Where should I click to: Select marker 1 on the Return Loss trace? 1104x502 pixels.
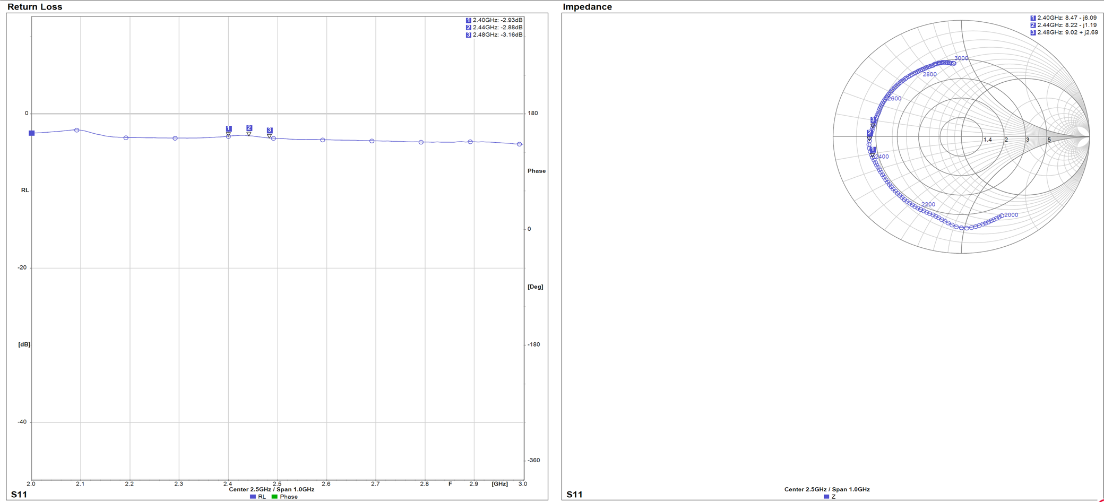click(229, 128)
